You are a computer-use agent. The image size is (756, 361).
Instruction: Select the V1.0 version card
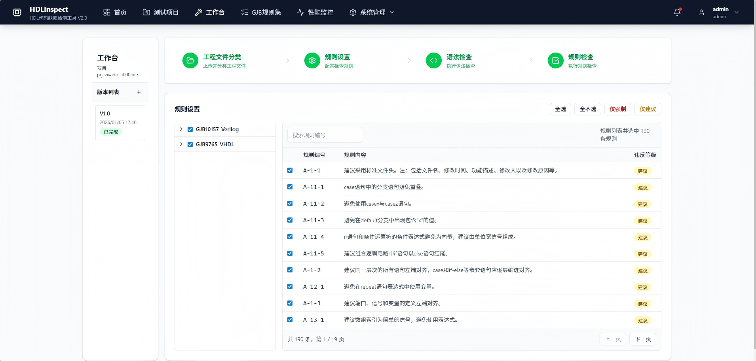point(120,123)
